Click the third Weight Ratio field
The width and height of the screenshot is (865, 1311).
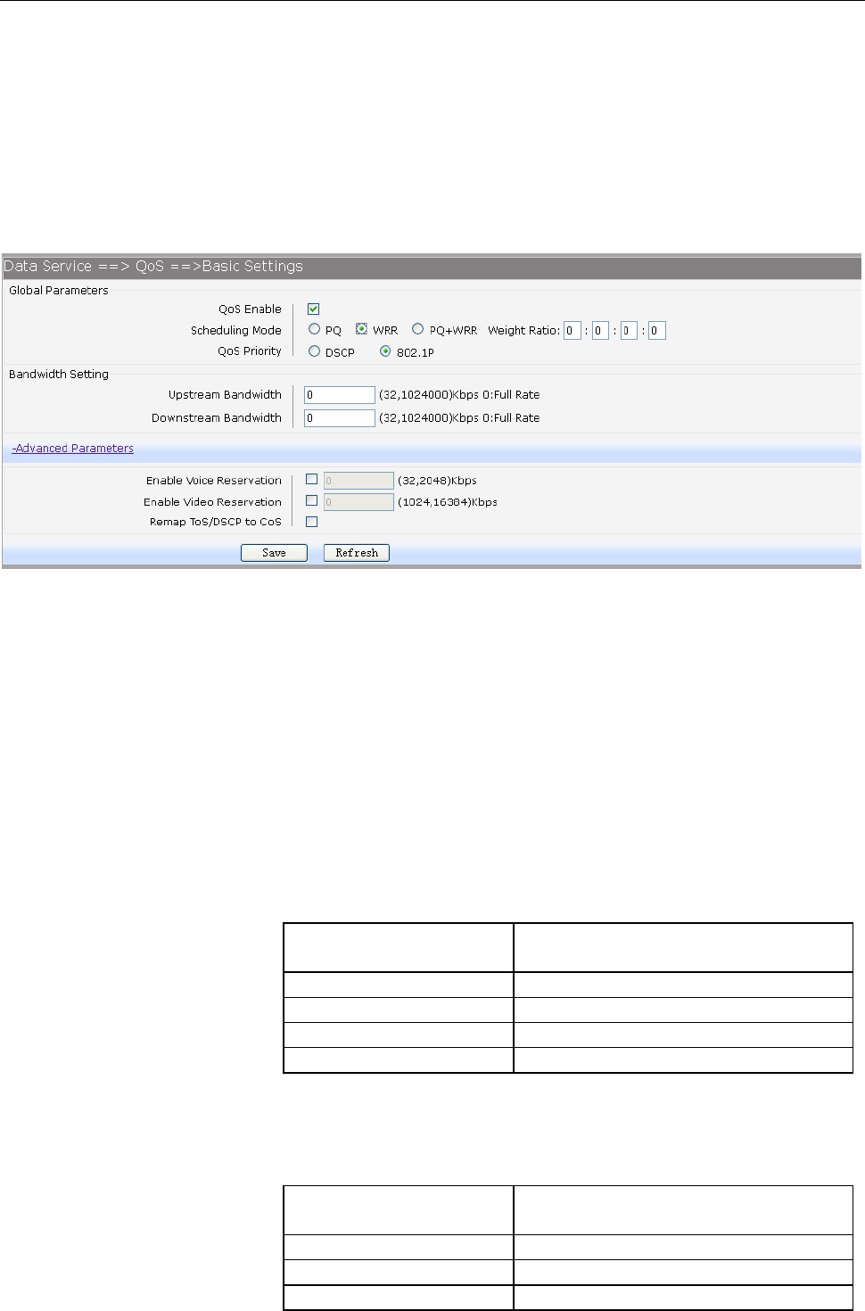pos(629,331)
